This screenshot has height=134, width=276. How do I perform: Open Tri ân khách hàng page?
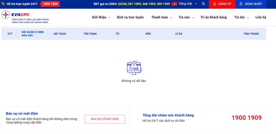(213, 17)
